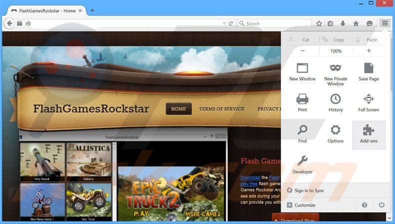Image resolution: width=395 pixels, height=224 pixels.
Task: Open Find in page
Action: click(x=302, y=134)
